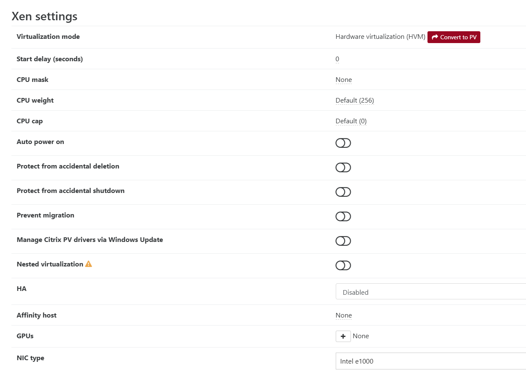Change the CPU weight from Default (256)
Viewport: 526px width, 372px height.
pos(354,100)
